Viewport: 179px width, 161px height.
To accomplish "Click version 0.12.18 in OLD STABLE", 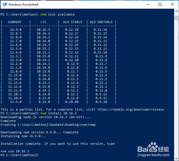I will [x=72, y=30].
